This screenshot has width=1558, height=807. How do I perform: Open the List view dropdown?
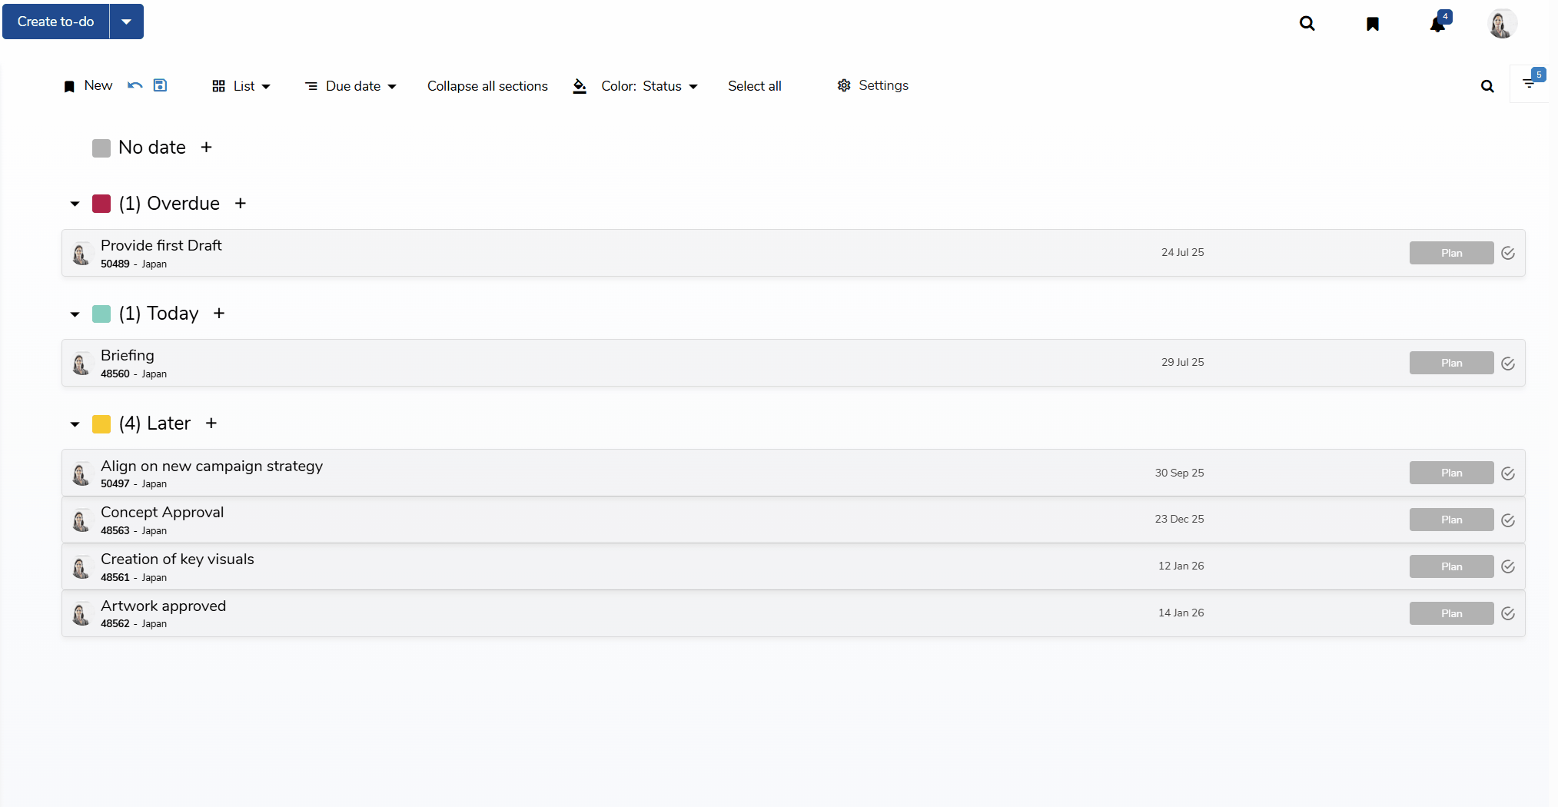click(x=241, y=86)
